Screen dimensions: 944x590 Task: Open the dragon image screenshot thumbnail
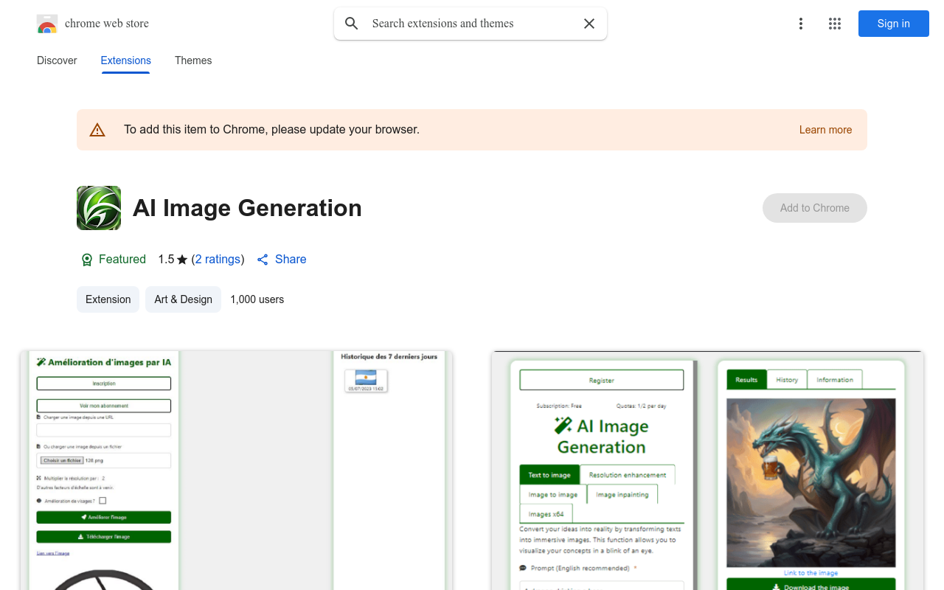coord(708,471)
